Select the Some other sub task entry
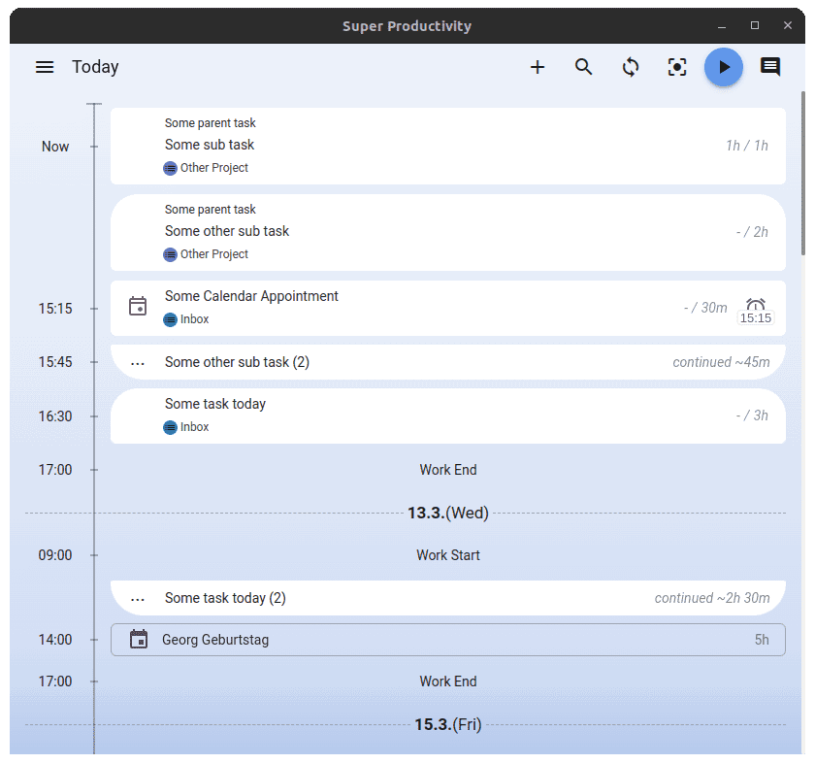This screenshot has width=815, height=764. click(x=448, y=232)
